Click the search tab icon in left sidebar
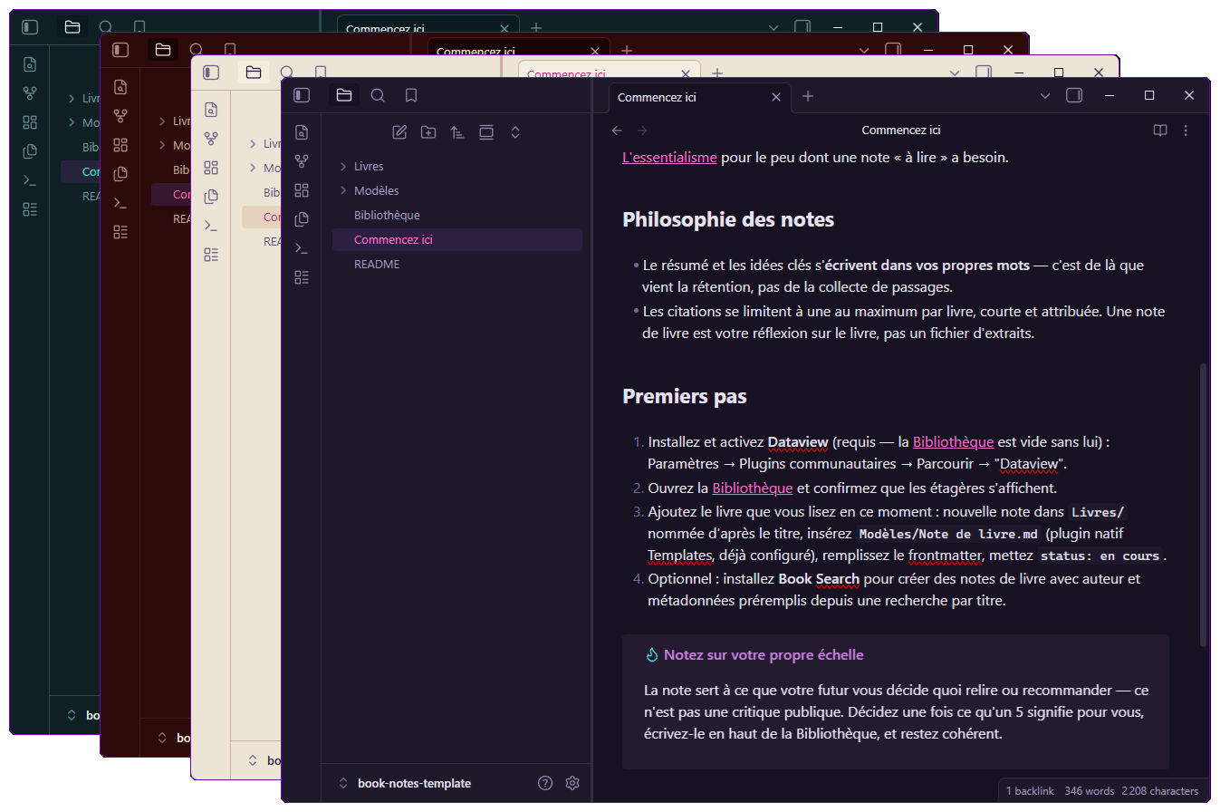Image resolution: width=1220 pixels, height=812 pixels. click(378, 95)
